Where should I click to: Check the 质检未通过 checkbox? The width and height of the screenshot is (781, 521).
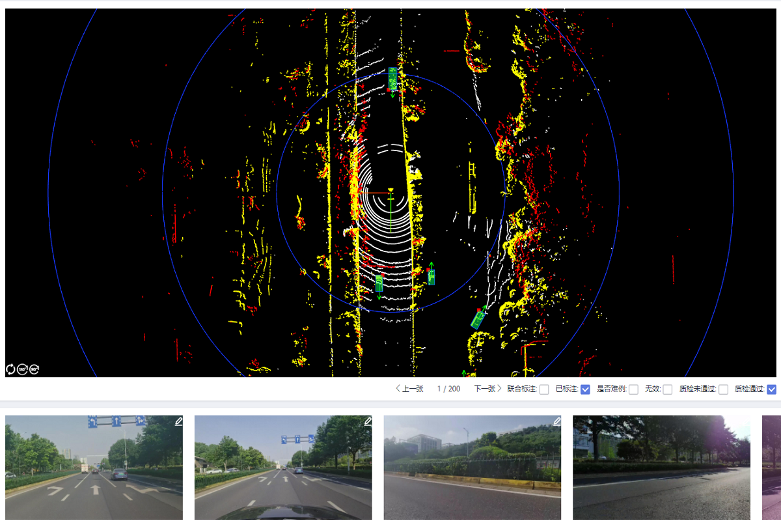point(723,389)
